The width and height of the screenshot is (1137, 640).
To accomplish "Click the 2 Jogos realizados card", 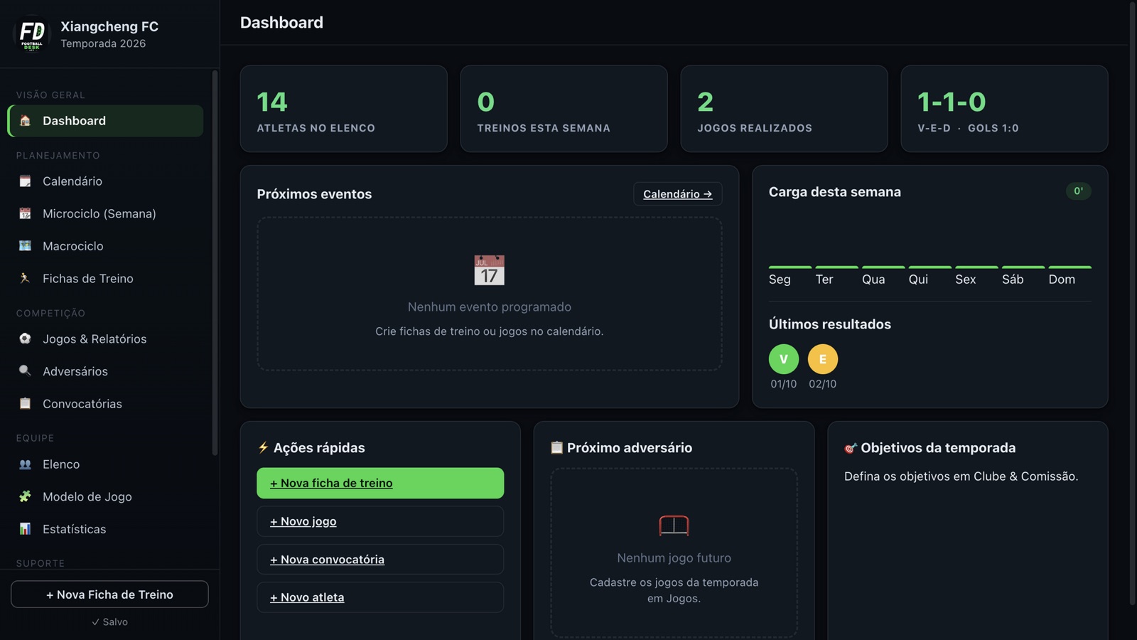I will (784, 109).
